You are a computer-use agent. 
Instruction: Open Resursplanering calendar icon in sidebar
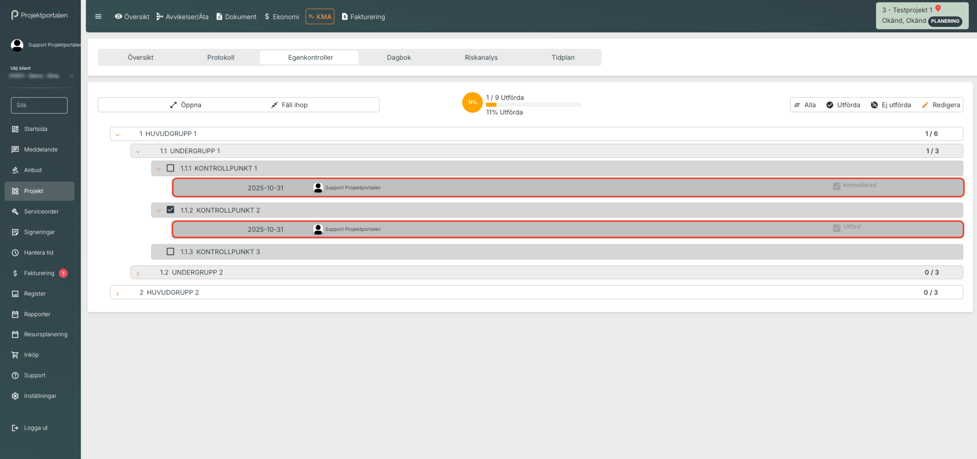click(x=15, y=335)
